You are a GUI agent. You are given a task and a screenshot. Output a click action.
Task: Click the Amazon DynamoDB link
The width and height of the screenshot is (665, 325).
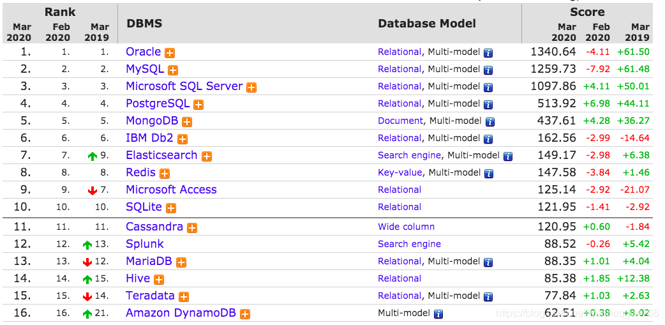point(181,313)
